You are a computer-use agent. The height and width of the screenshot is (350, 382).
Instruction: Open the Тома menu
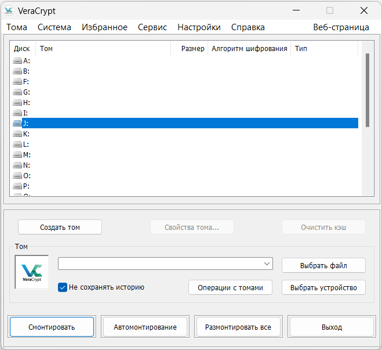(x=17, y=27)
